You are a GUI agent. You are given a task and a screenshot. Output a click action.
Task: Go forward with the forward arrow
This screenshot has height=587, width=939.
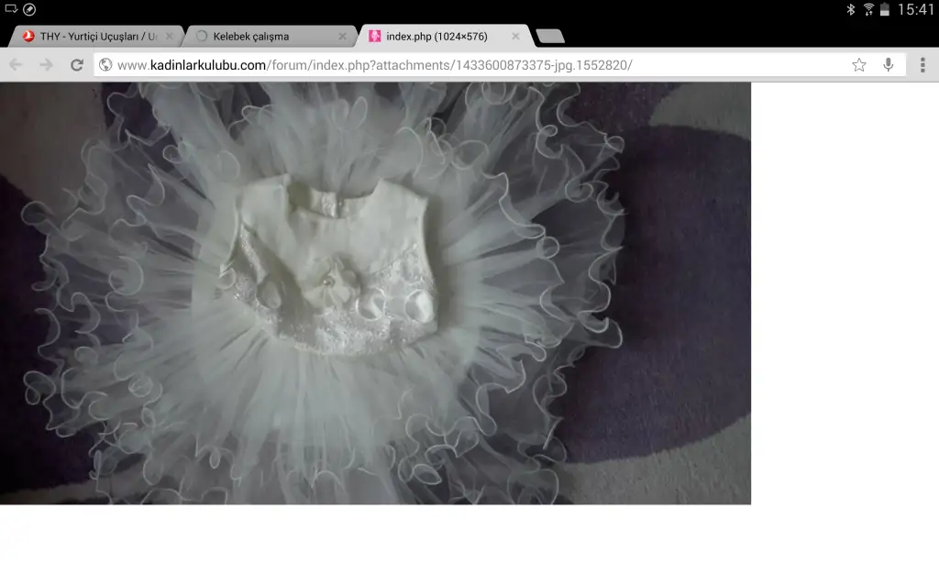click(46, 65)
